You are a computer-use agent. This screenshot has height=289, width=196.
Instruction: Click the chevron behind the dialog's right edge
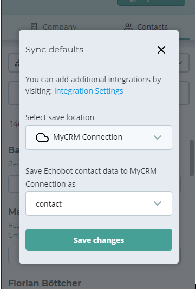(180, 63)
